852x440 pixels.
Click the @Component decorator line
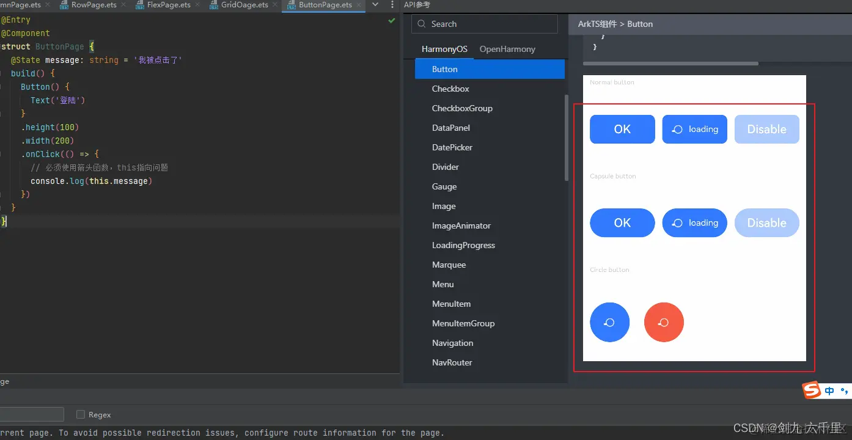pyautogui.click(x=26, y=33)
